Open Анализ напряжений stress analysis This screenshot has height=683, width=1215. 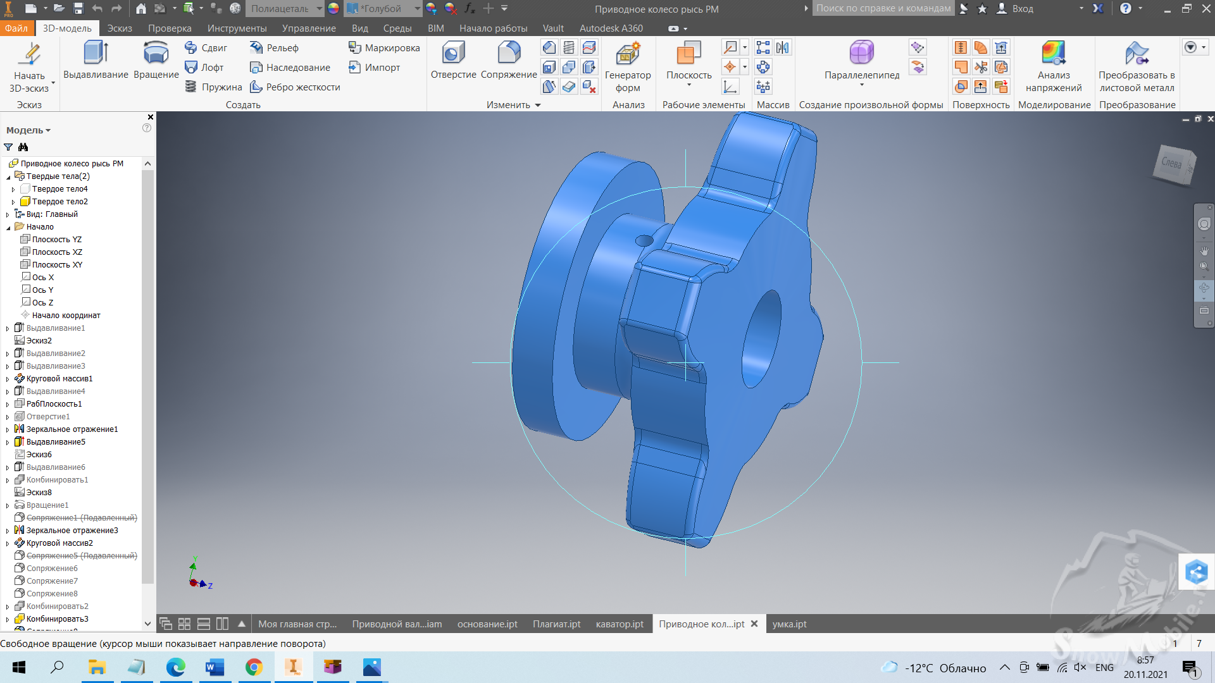coord(1054,66)
